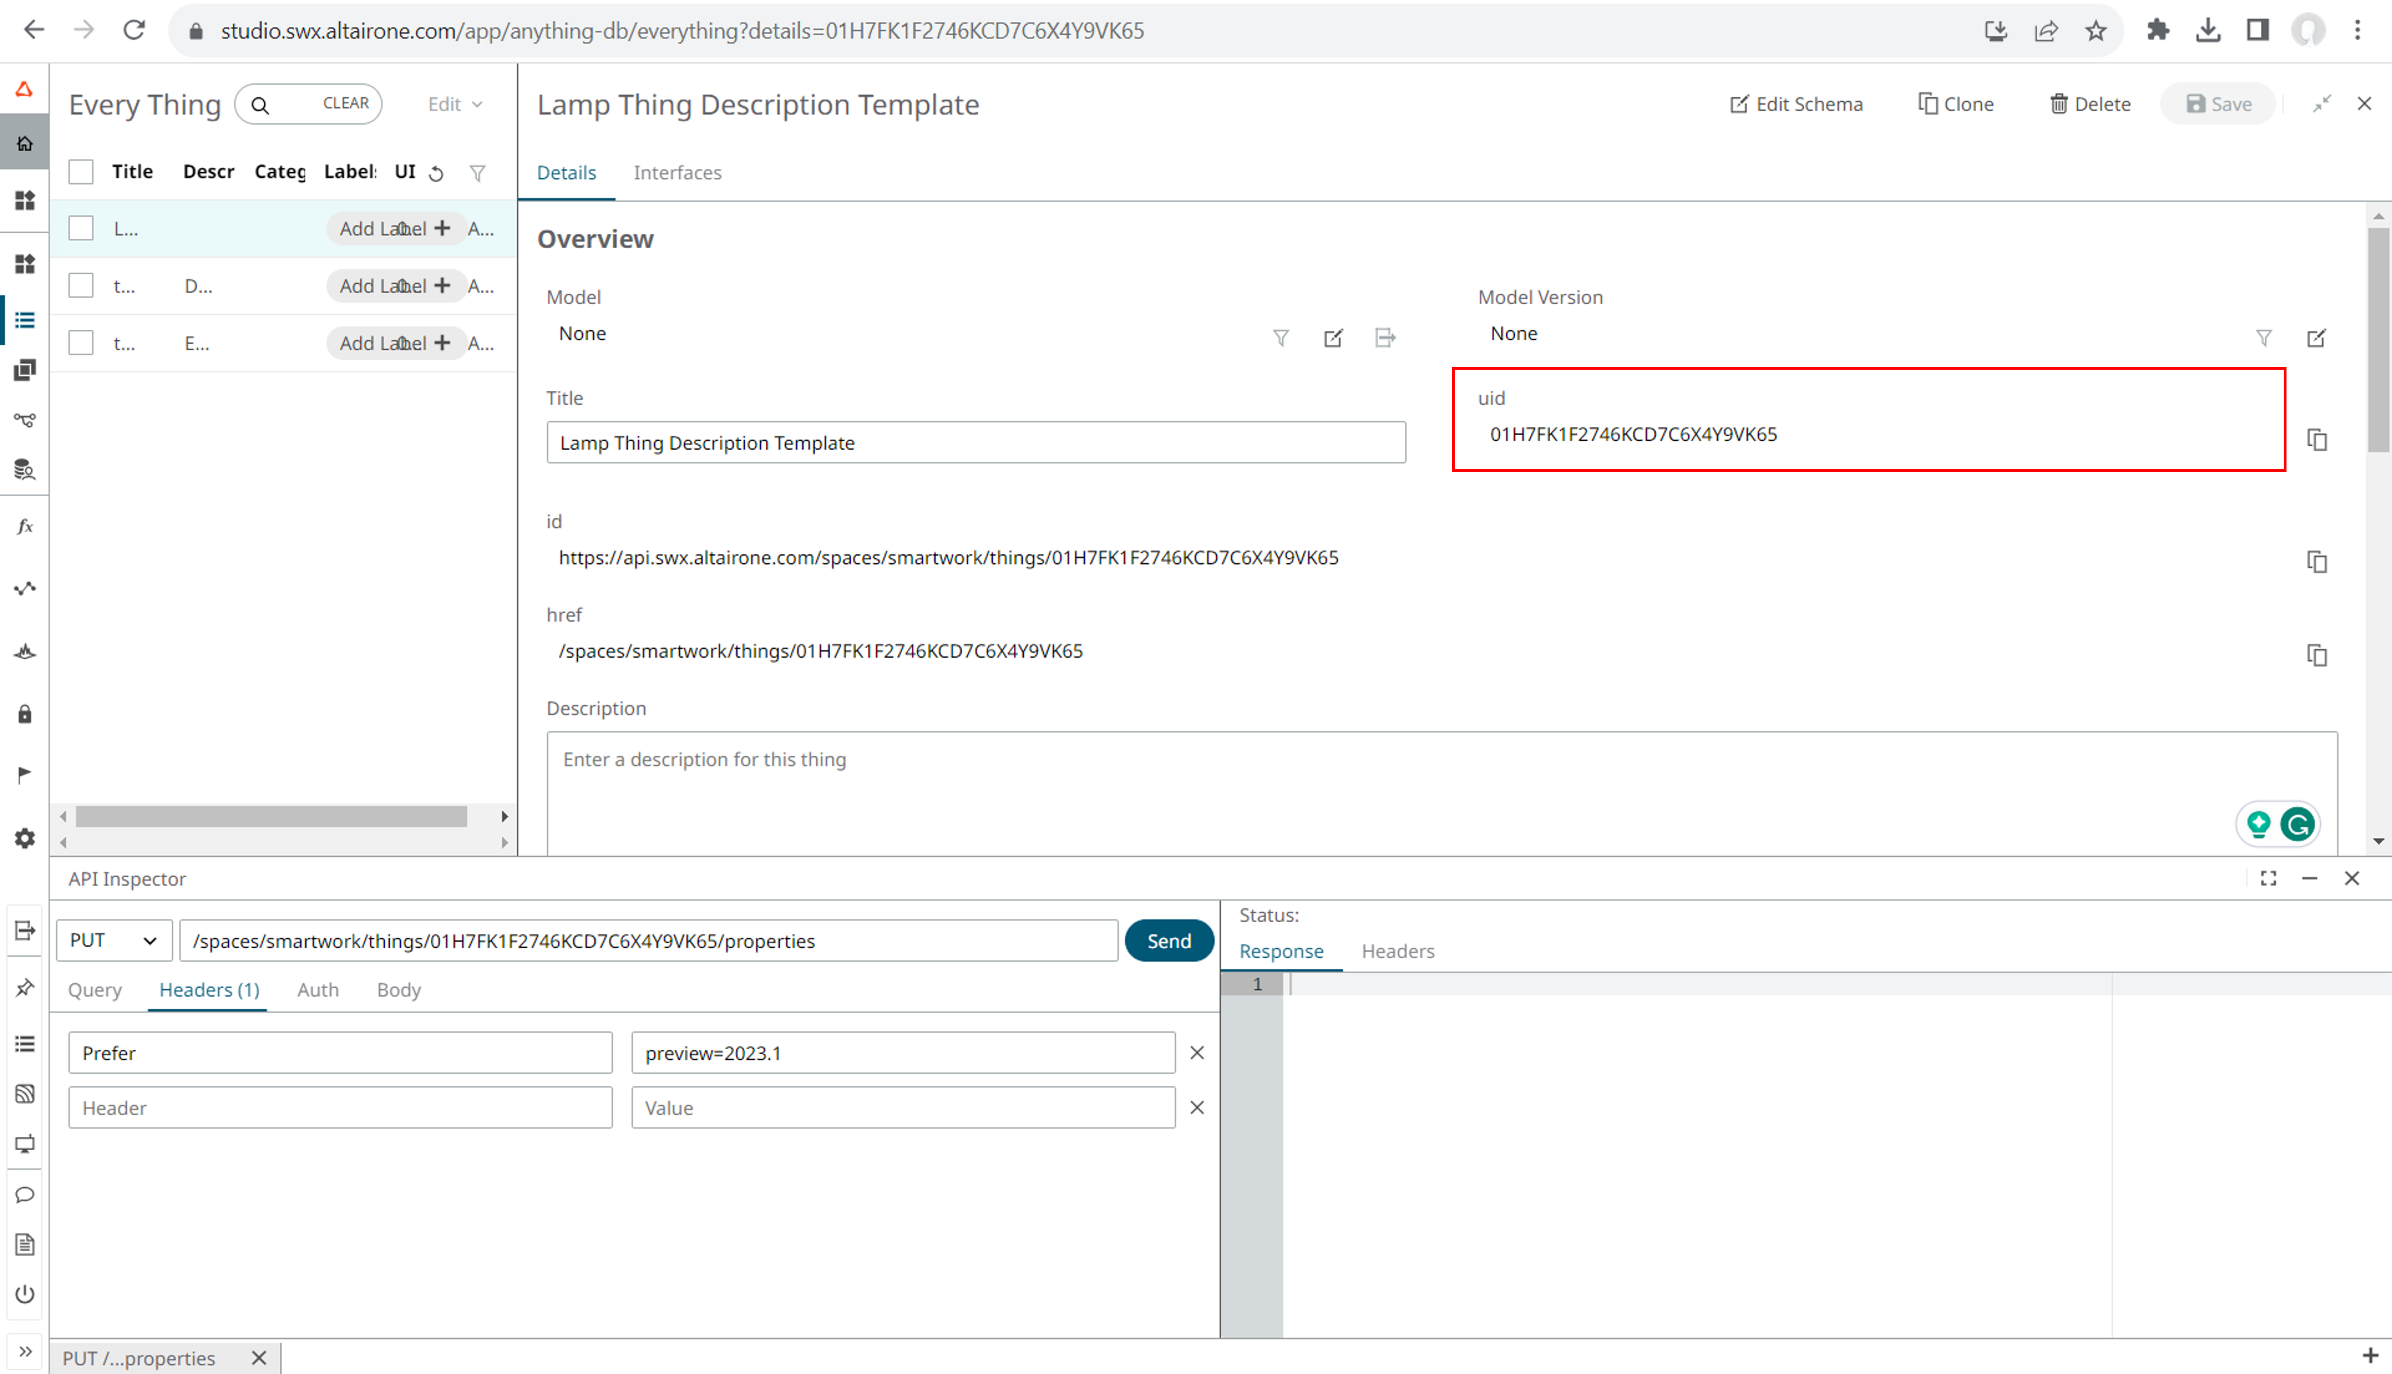Open the lock icon in sidebar
2392x1374 pixels.
[x=24, y=714]
